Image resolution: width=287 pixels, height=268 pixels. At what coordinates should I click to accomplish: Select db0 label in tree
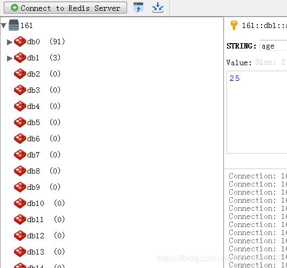[34, 42]
